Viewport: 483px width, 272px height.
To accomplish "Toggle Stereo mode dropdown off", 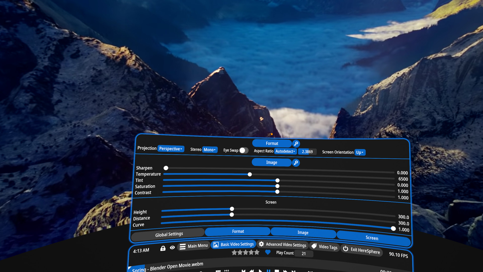I will tap(210, 150).
